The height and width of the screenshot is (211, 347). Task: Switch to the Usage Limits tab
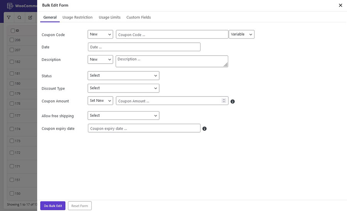click(109, 17)
